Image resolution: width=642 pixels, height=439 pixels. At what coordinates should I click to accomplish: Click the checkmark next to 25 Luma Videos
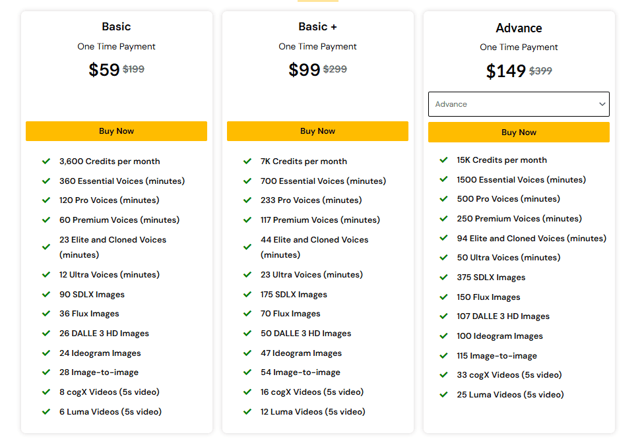pyautogui.click(x=443, y=394)
